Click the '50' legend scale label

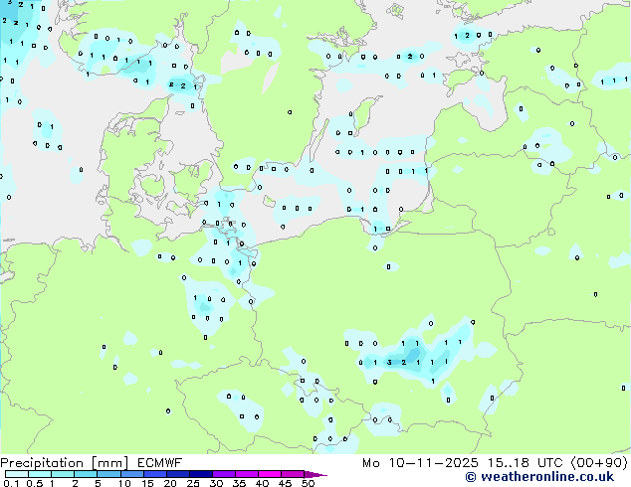pos(308,483)
